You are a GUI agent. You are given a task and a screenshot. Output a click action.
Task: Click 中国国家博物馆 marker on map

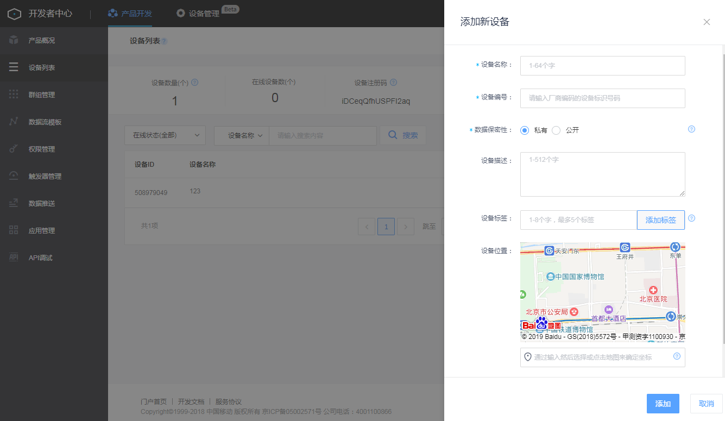[551, 277]
